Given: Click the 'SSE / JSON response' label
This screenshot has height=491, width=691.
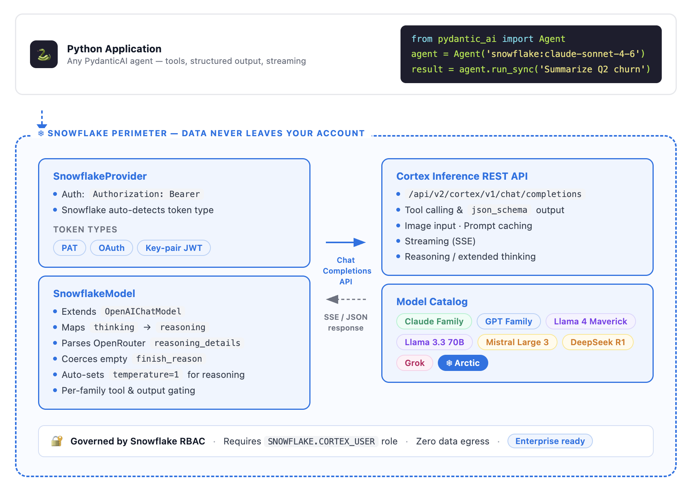Looking at the screenshot, I should [345, 322].
